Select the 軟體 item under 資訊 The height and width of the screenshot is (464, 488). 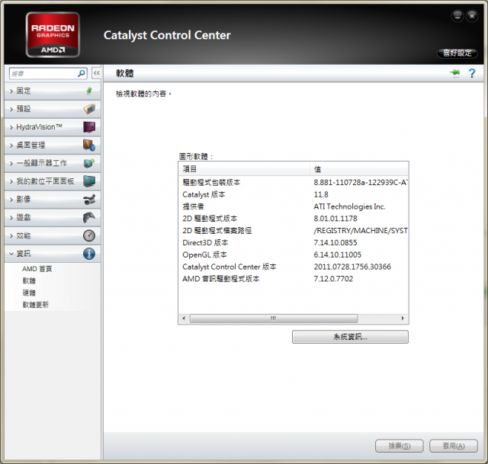click(x=29, y=280)
